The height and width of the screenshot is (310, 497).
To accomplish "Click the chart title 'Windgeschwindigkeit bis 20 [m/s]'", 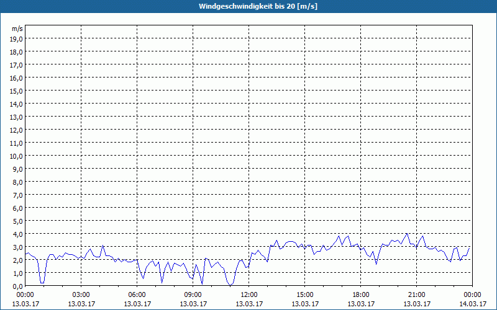I will (258, 6).
